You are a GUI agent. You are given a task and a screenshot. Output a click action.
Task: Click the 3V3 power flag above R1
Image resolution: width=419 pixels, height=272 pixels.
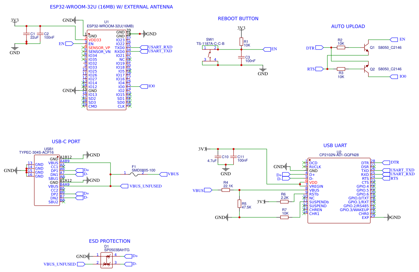(242, 28)
